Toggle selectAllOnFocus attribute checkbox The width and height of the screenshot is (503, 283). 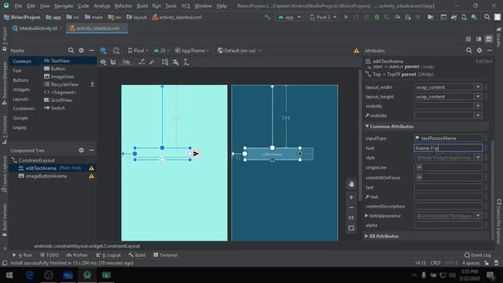point(419,177)
